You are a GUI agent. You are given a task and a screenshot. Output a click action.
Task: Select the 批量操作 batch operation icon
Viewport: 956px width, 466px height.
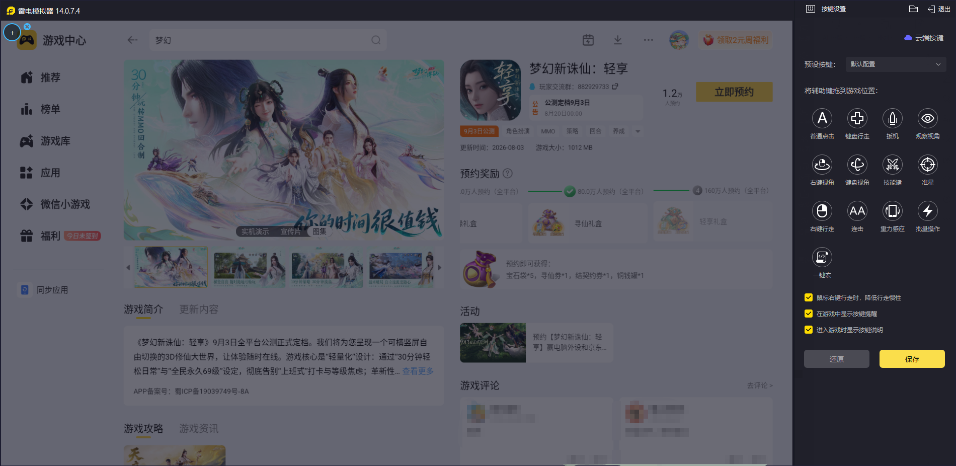[x=928, y=211]
